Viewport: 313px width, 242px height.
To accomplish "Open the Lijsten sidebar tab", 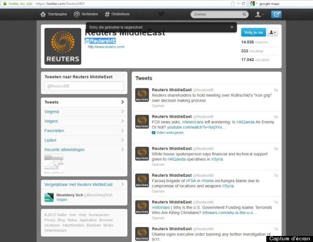I will pyautogui.click(x=84, y=140).
